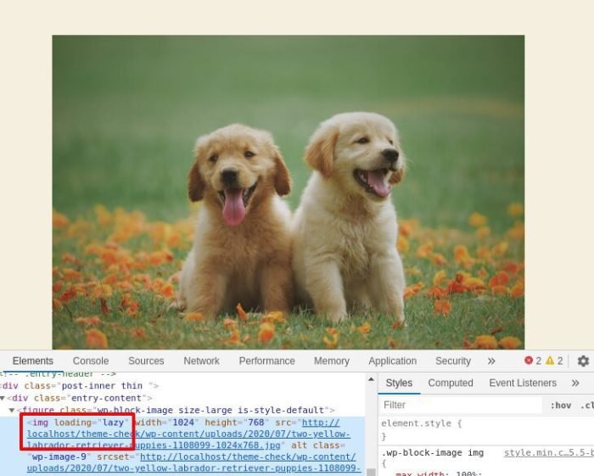Viewport: 594px width, 476px height.
Task: Open the Security tab
Action: tap(453, 361)
